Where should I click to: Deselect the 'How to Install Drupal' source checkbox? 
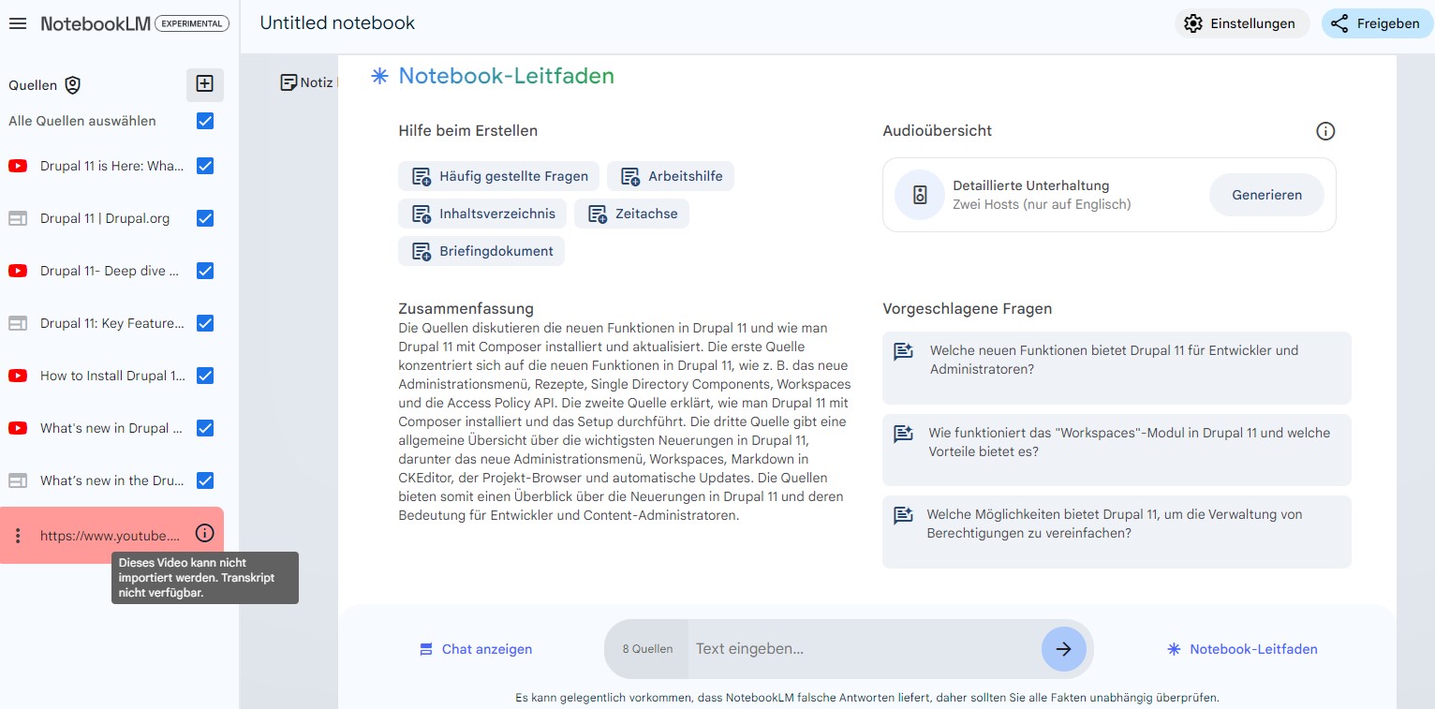pos(204,376)
